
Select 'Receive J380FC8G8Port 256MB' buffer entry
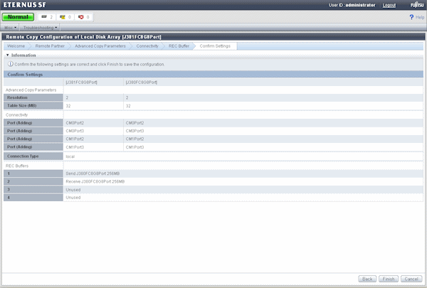(95, 181)
